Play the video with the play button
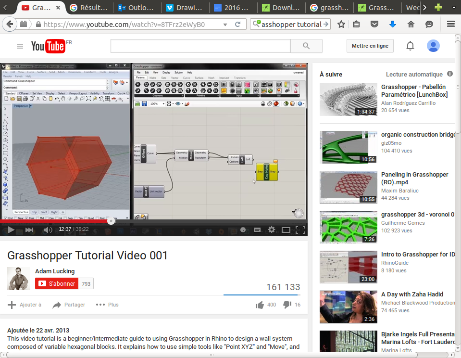This screenshot has width=461, height=358. [11, 230]
